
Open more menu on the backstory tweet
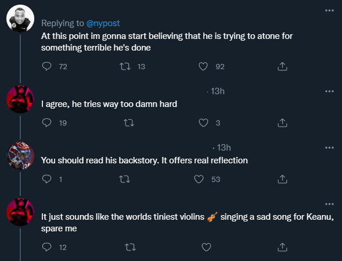pos(329,148)
